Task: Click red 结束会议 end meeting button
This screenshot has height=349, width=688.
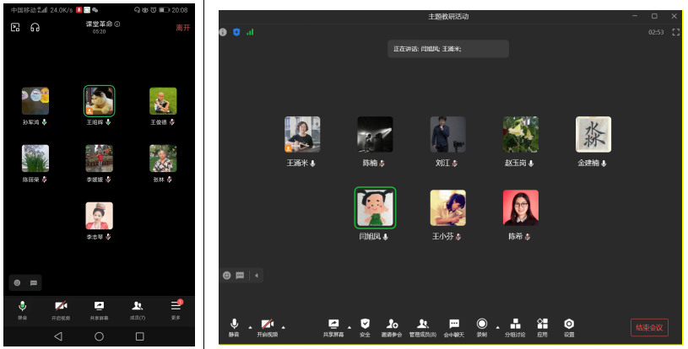Action: point(649,327)
